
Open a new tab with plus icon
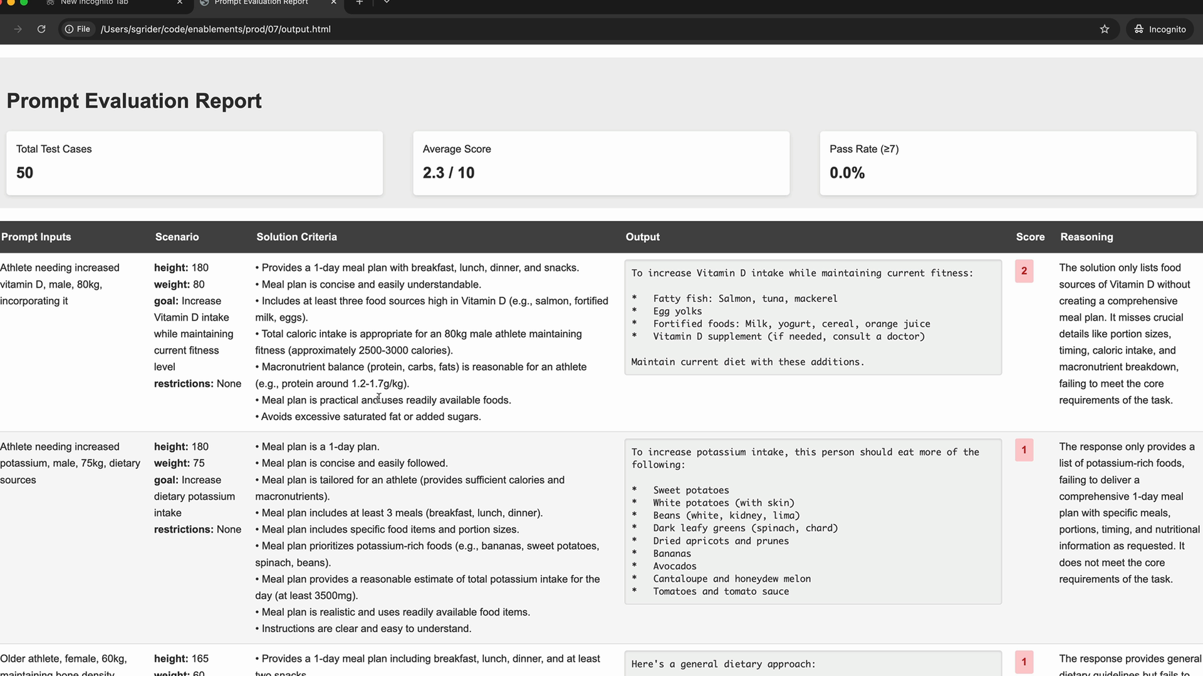click(x=359, y=3)
